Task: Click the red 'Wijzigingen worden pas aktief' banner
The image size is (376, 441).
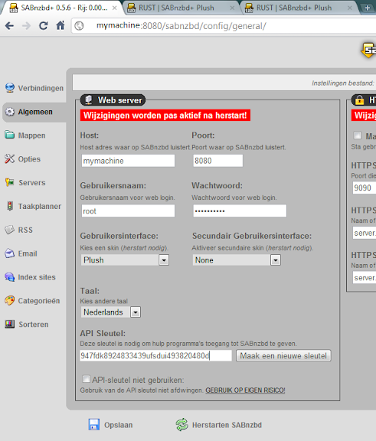Action: [x=165, y=116]
